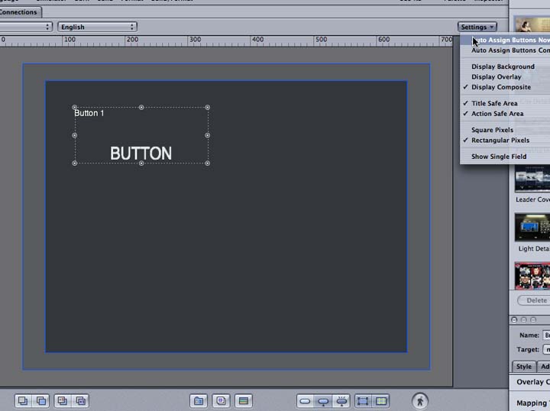Click the add track filmstrip icon

[244, 400]
